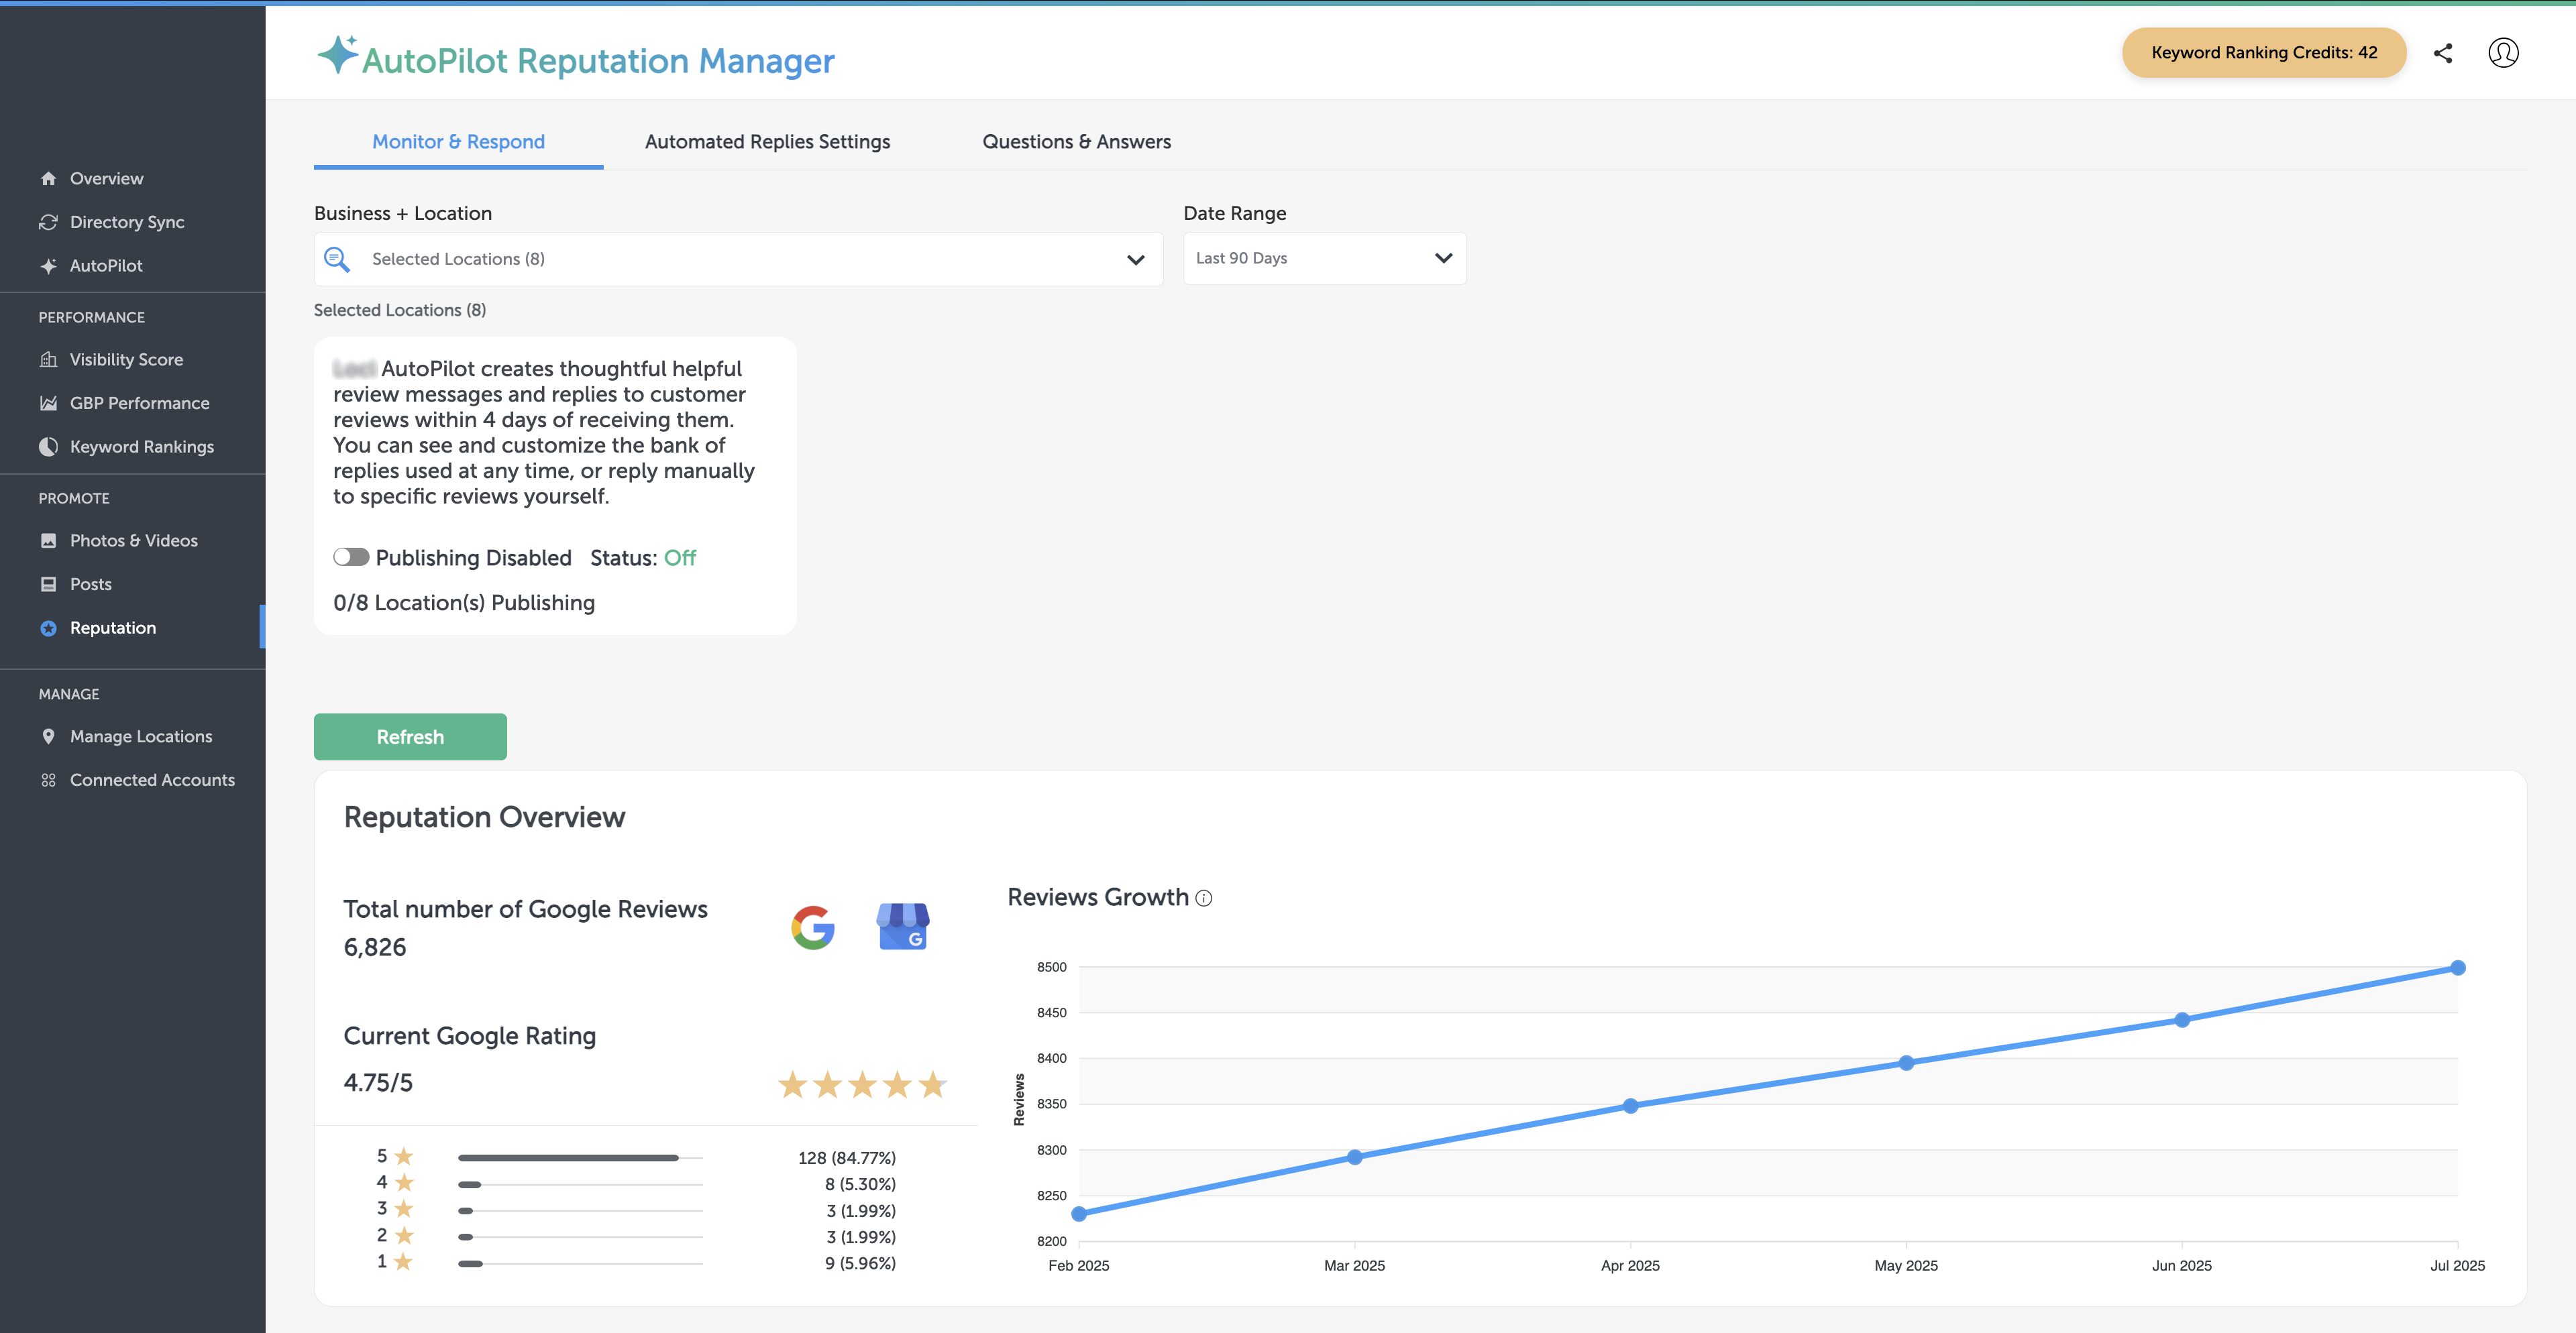Click the Apr 2025 data point on chart

click(x=1631, y=1106)
